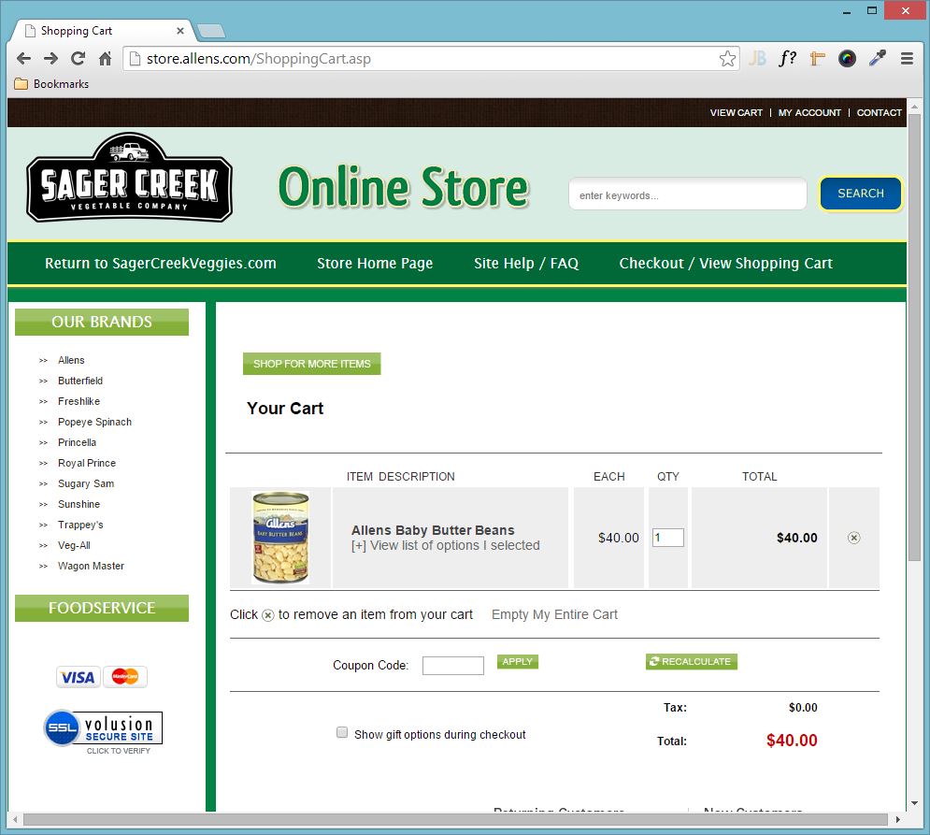Select Popeye Spinach brand in sidebar
This screenshot has width=930, height=835.
coord(94,422)
